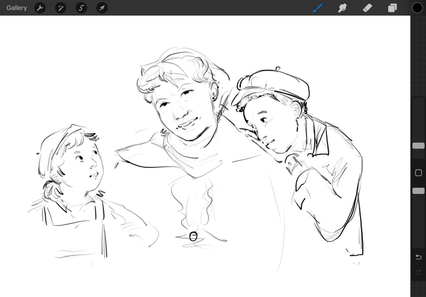Open the Actions wrench menu
426x297 pixels.
pos(40,8)
